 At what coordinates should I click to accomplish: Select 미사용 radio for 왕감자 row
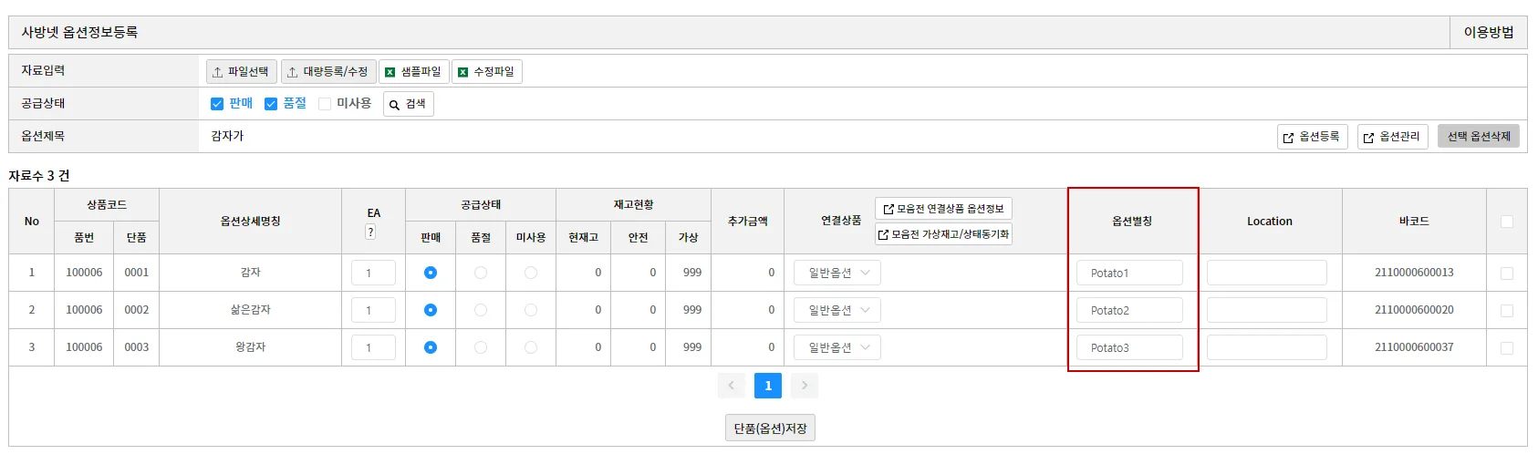click(x=531, y=347)
